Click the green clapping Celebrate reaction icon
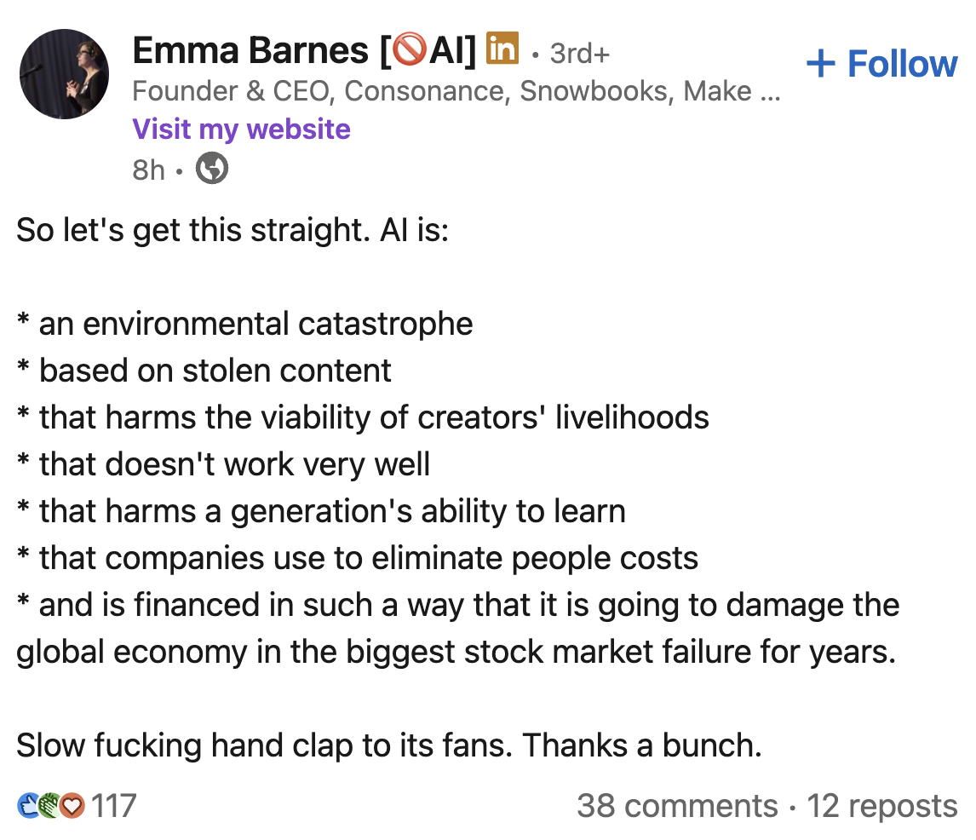 [x=50, y=805]
